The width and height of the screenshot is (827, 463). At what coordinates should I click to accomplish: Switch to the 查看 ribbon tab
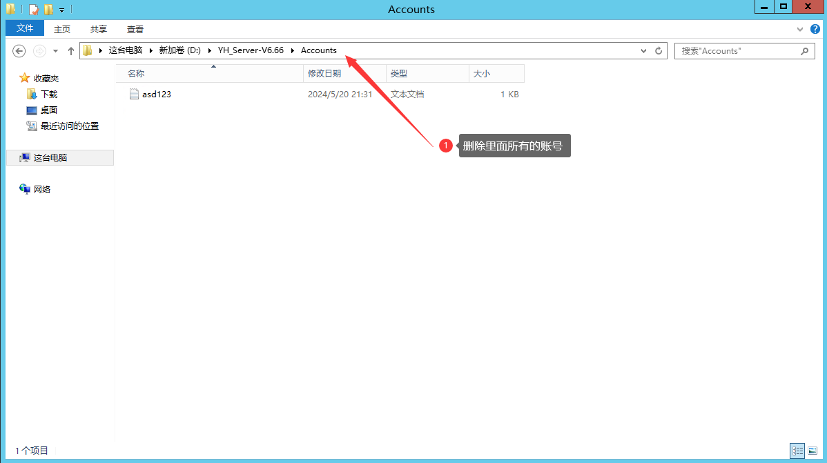(135, 29)
